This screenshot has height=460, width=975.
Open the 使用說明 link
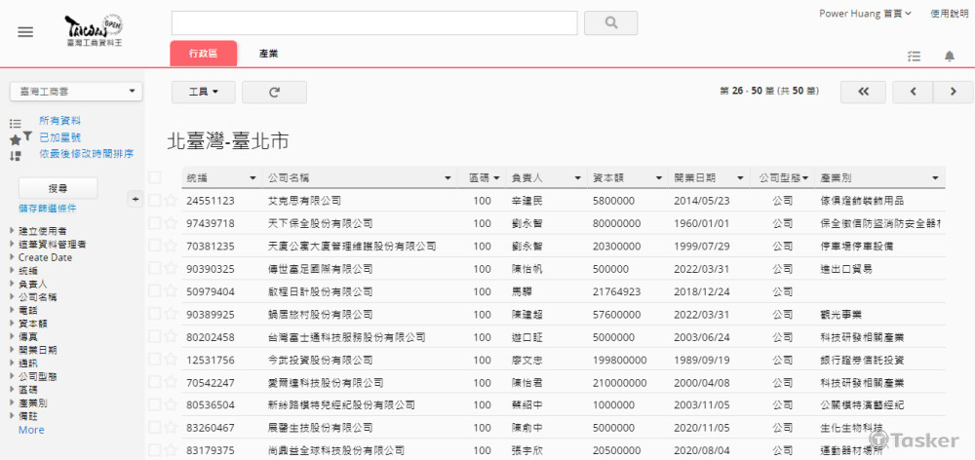949,14
